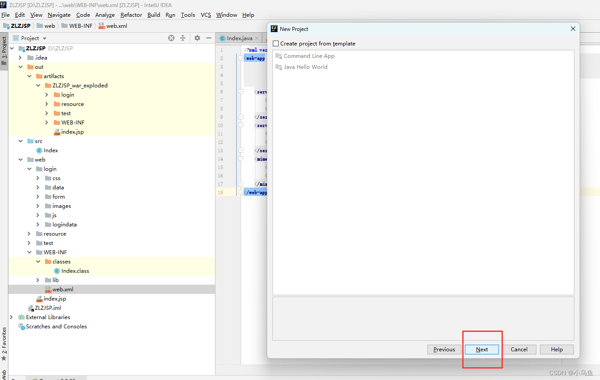The height and width of the screenshot is (380, 600).
Task: Expand the logindata folder
Action: pyautogui.click(x=38, y=225)
